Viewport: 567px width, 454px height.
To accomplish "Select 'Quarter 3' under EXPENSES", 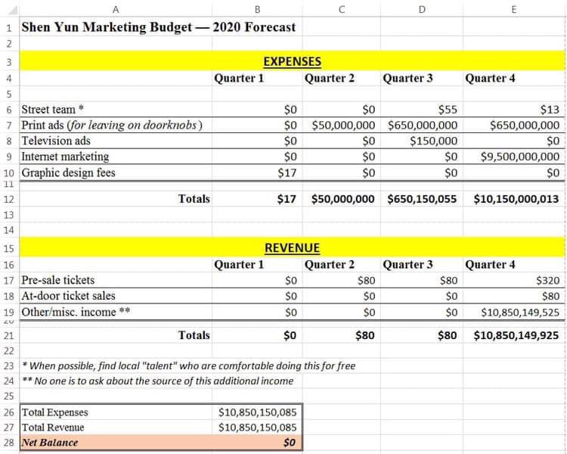I will click(407, 78).
